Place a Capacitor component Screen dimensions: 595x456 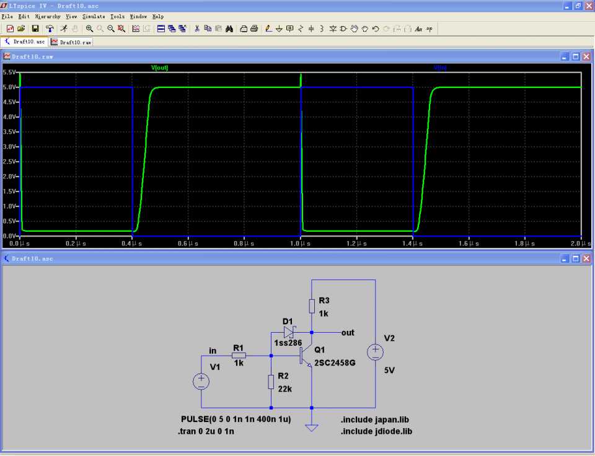[311, 29]
